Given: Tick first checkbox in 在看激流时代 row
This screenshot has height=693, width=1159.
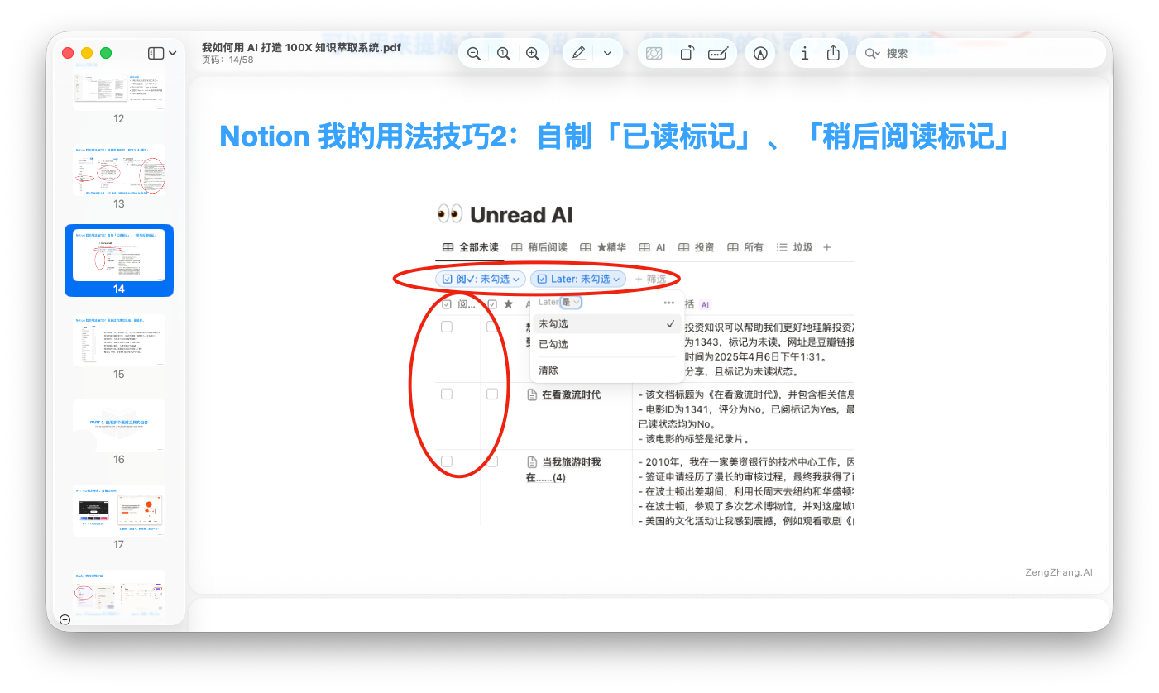Looking at the screenshot, I should click(x=447, y=394).
